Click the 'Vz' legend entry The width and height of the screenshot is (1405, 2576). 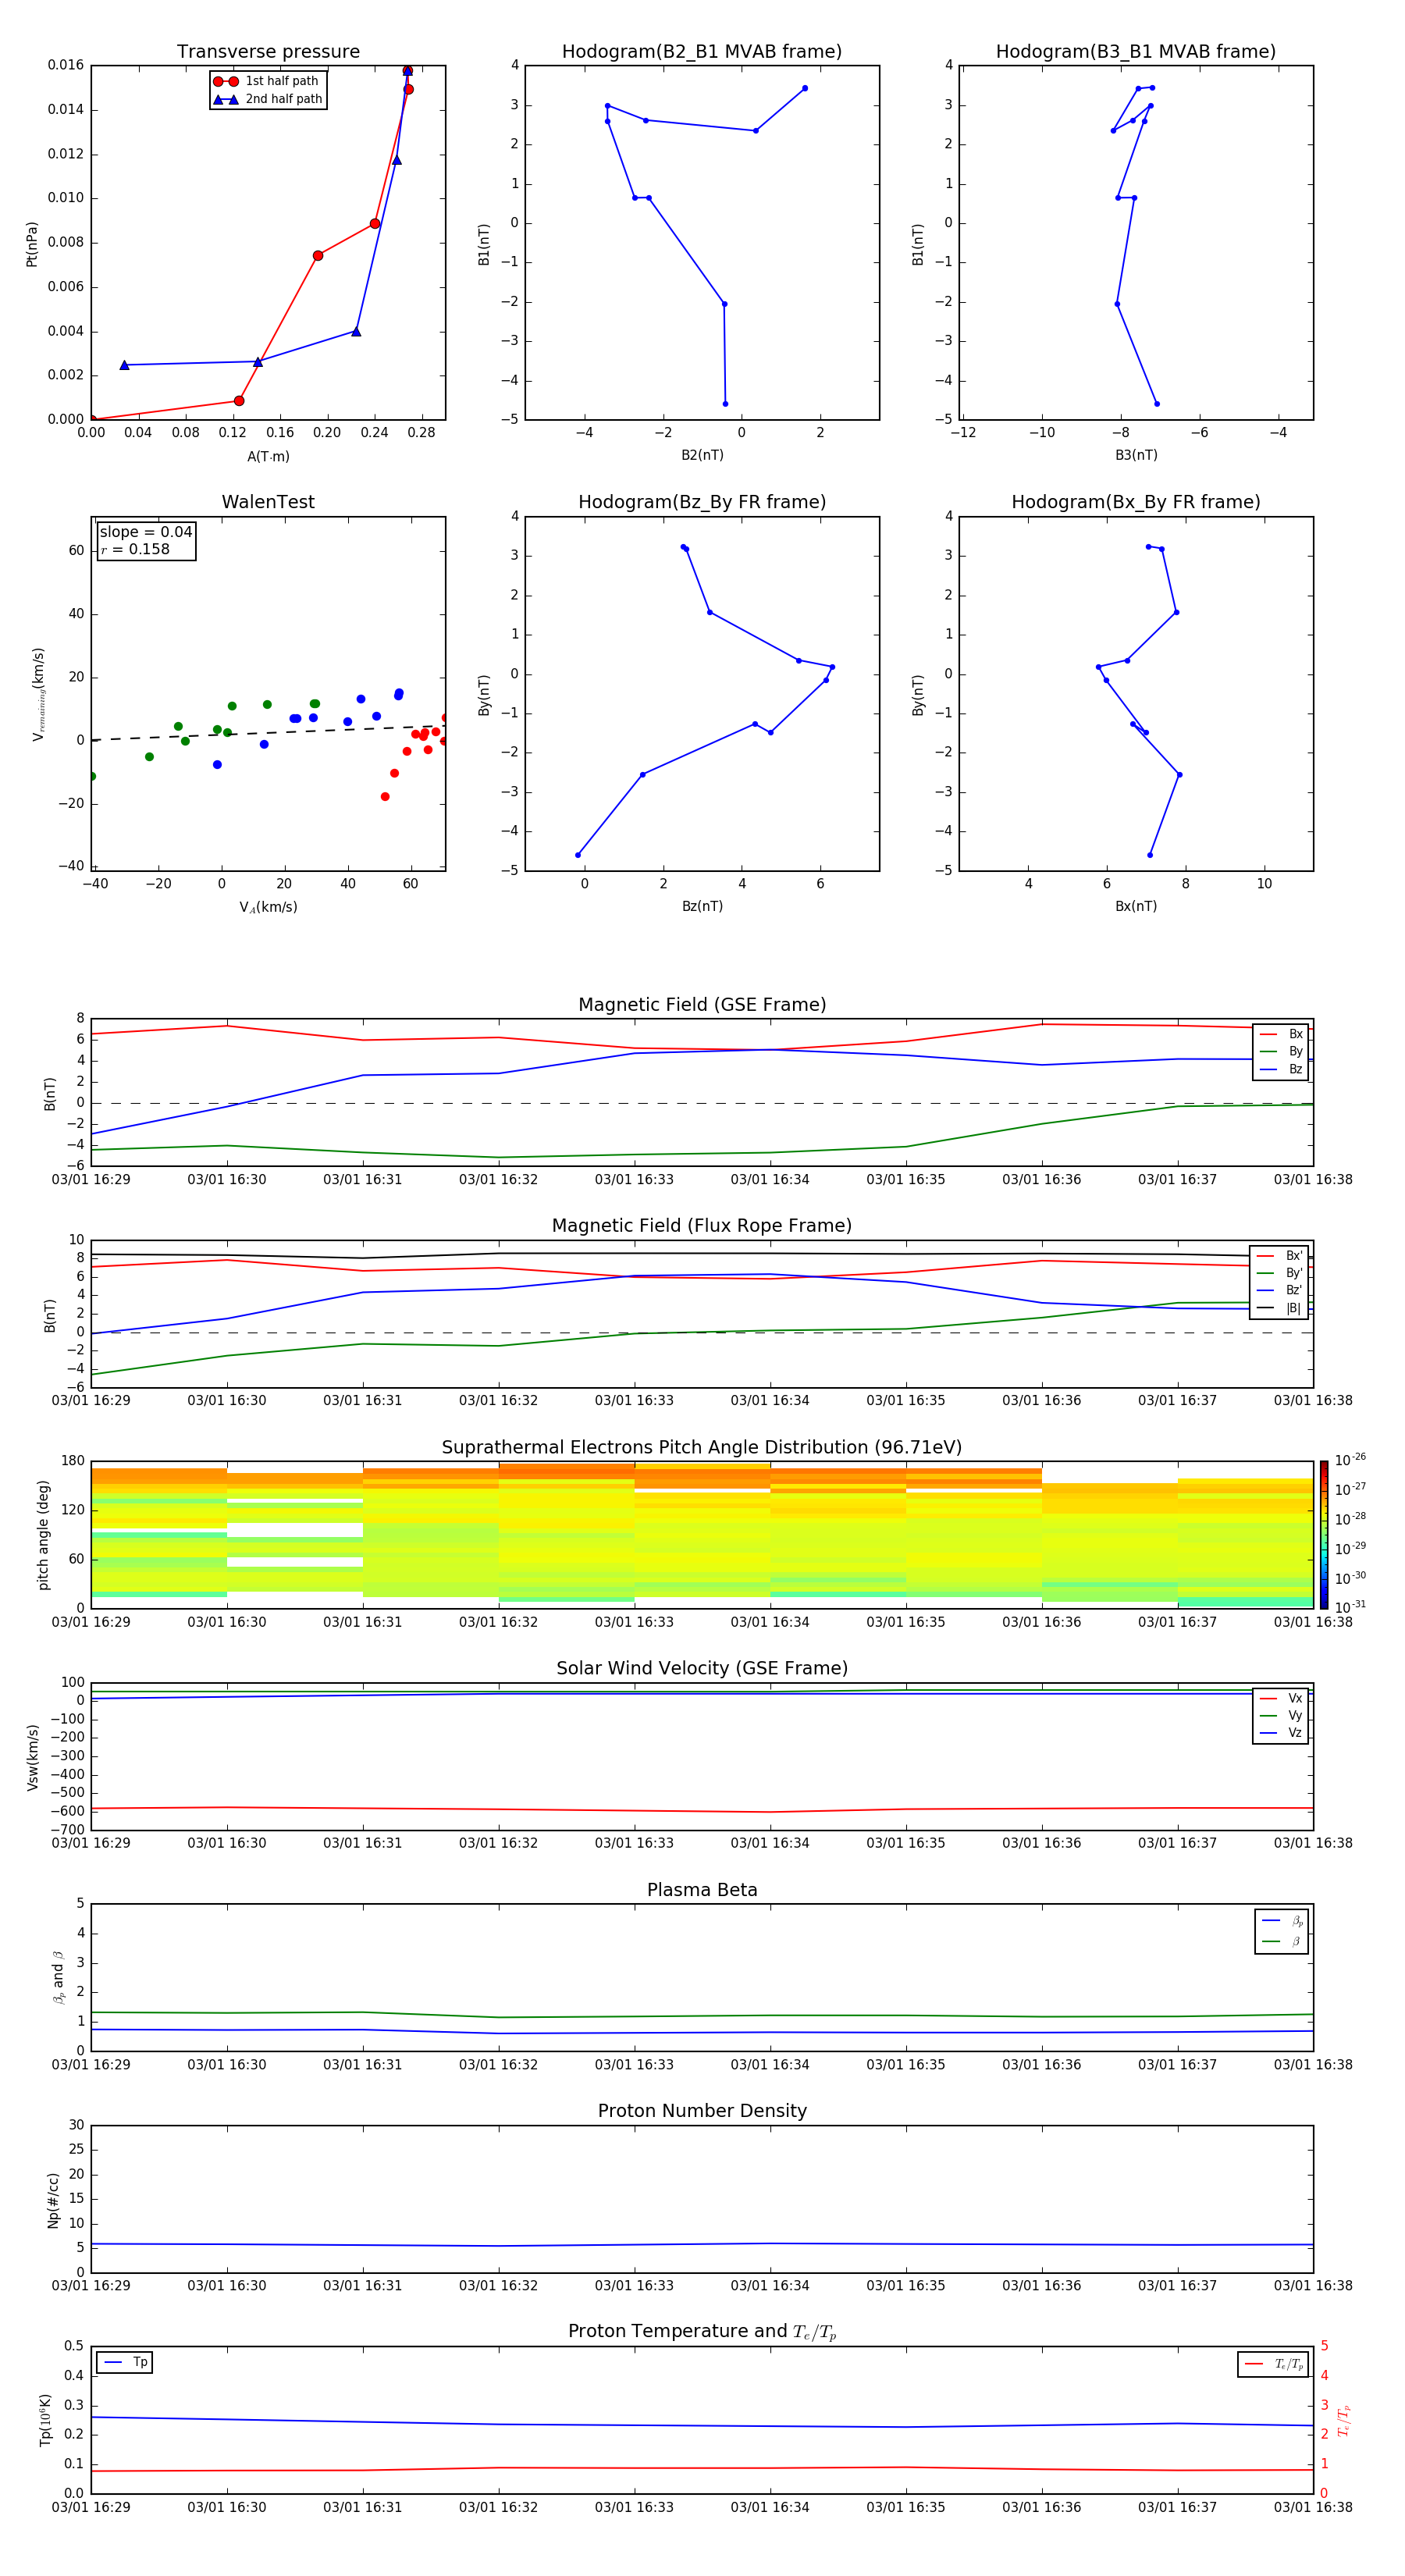(1282, 1733)
